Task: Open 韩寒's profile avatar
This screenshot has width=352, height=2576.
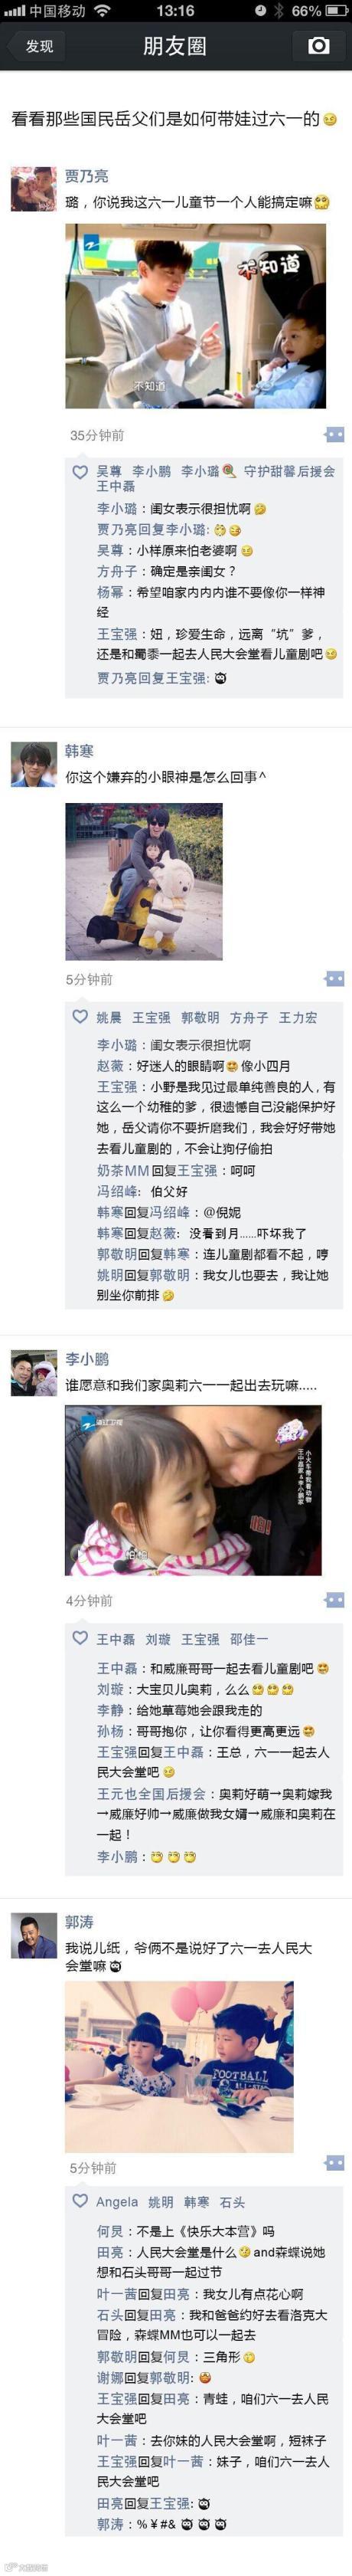Action: pyautogui.click(x=33, y=764)
